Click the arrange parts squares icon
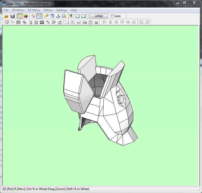 pos(73,22)
